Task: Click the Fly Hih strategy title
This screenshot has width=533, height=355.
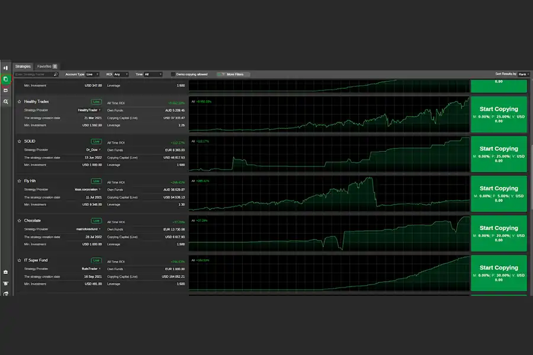Action: (x=30, y=181)
